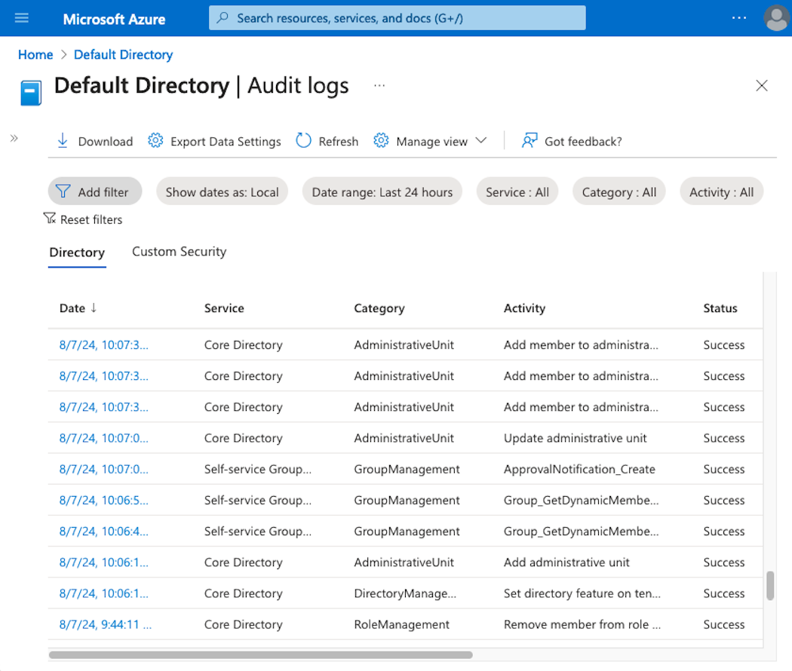Click the Got feedback? text

coord(583,142)
